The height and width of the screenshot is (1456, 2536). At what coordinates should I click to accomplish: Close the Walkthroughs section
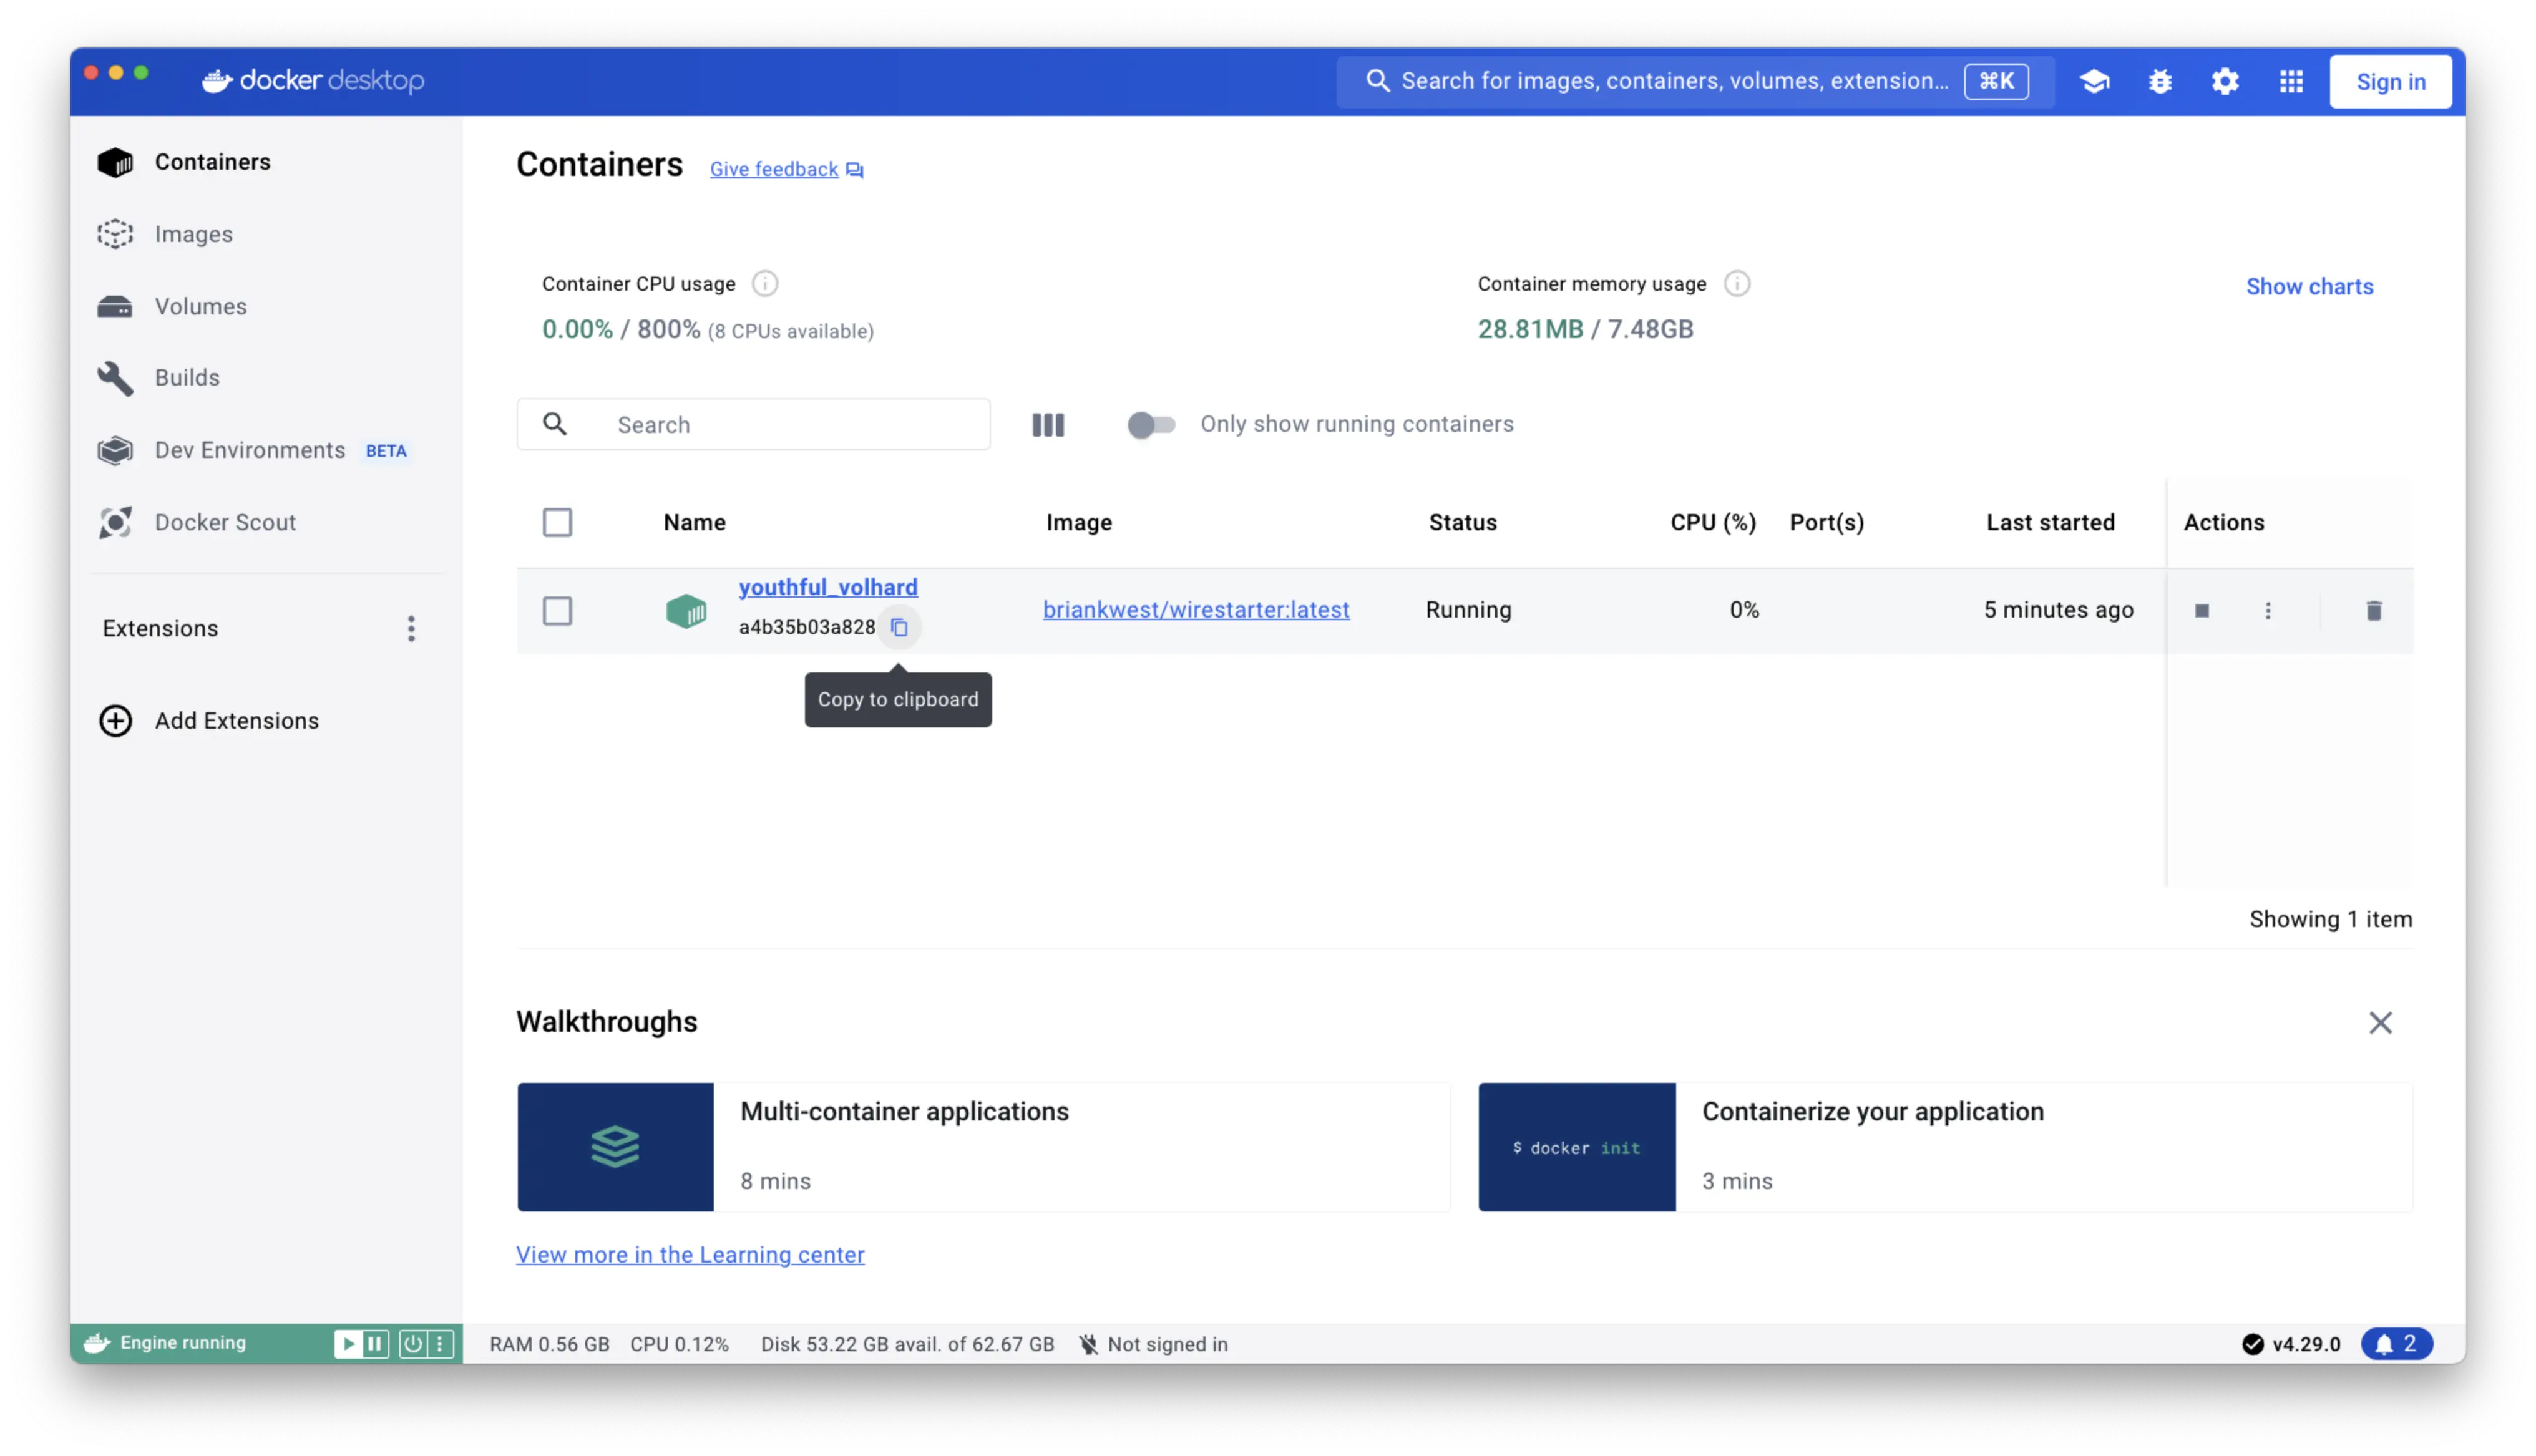point(2380,1022)
